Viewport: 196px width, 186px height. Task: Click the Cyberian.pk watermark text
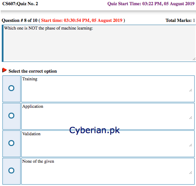pyautogui.click(x=94, y=130)
